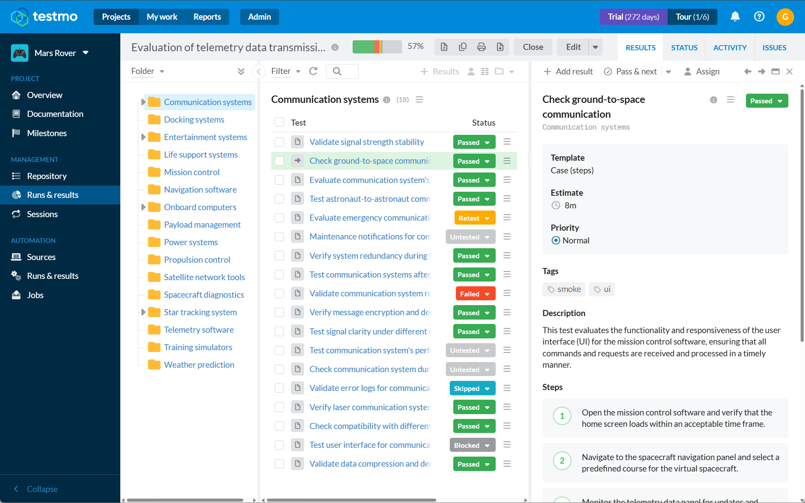Open the help question mark icon
The image size is (805, 503).
[759, 17]
